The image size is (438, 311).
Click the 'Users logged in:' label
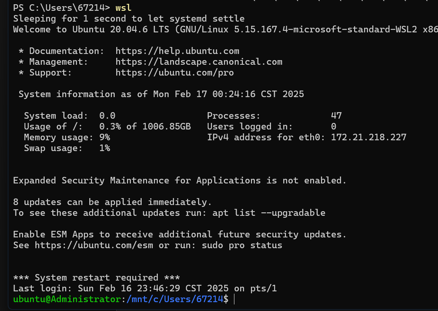(250, 127)
